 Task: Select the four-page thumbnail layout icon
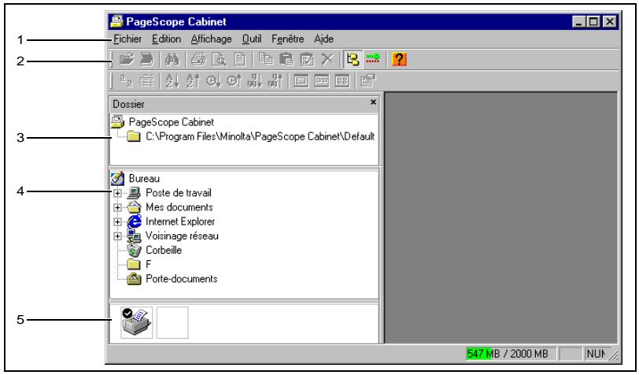(x=342, y=81)
